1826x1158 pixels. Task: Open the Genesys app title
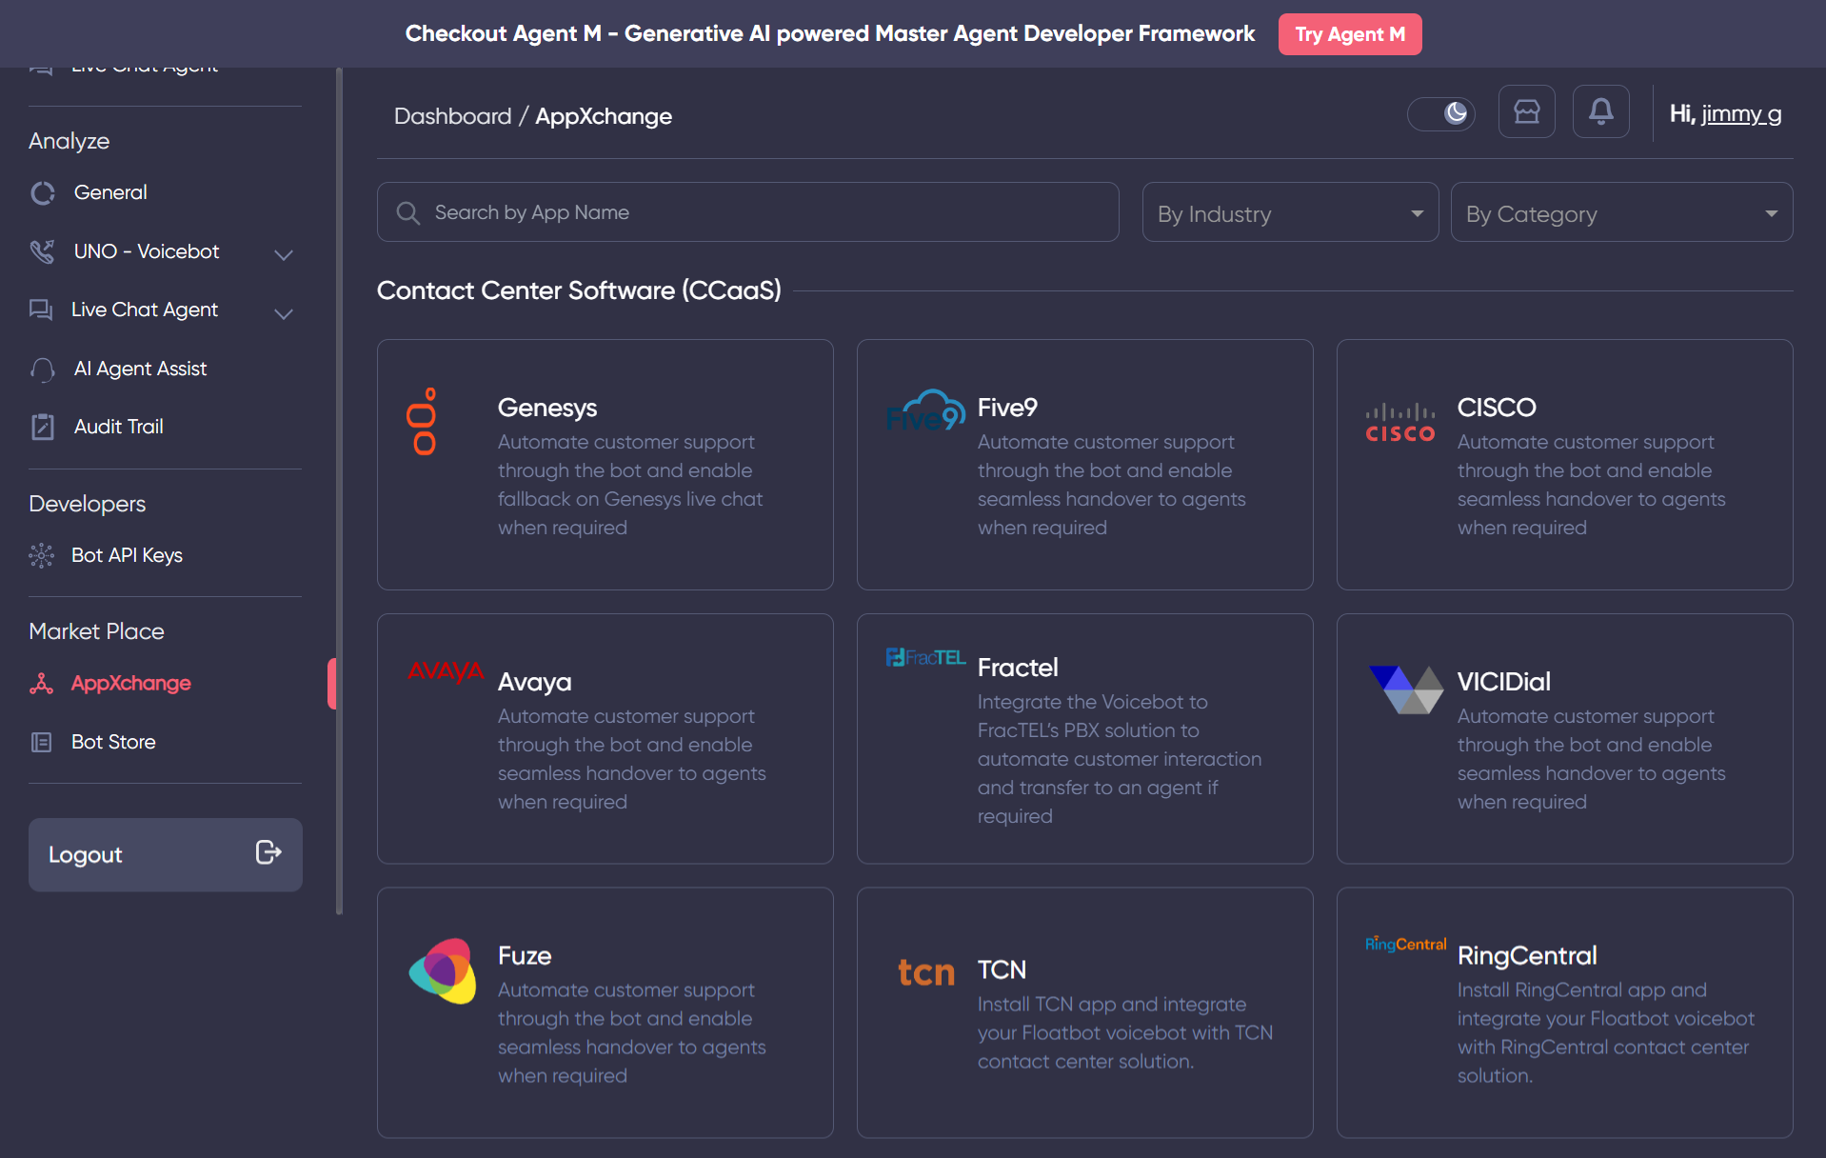click(x=547, y=408)
